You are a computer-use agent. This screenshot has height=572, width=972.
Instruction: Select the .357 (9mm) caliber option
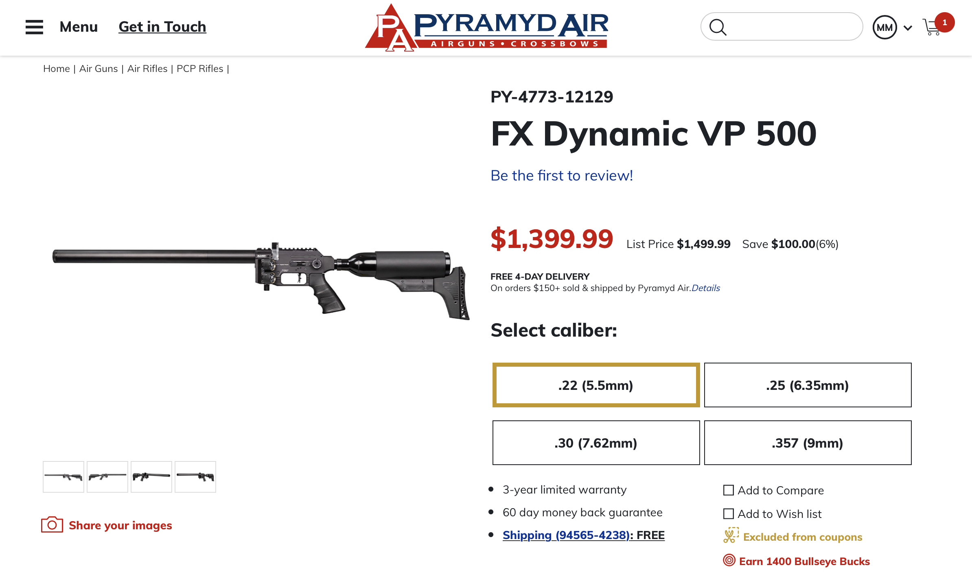(808, 443)
